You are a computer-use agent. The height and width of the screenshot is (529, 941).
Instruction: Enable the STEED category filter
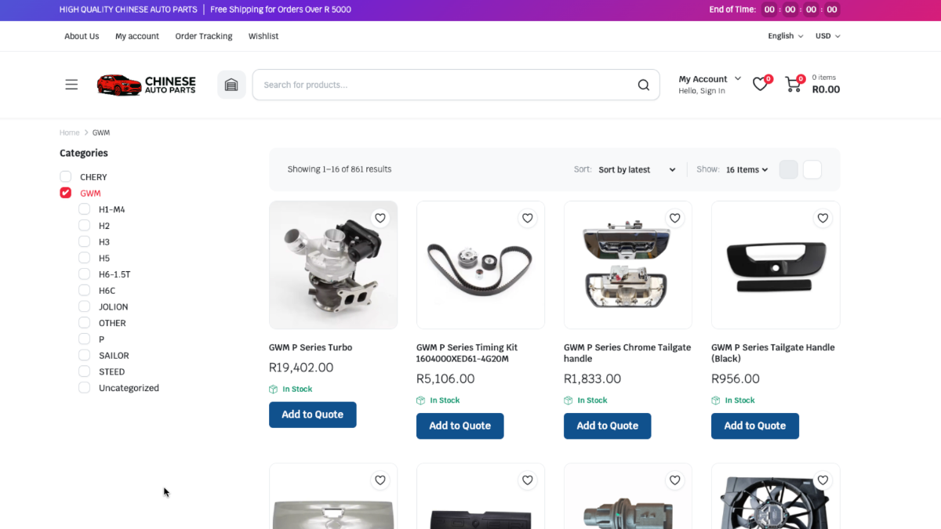(x=84, y=371)
